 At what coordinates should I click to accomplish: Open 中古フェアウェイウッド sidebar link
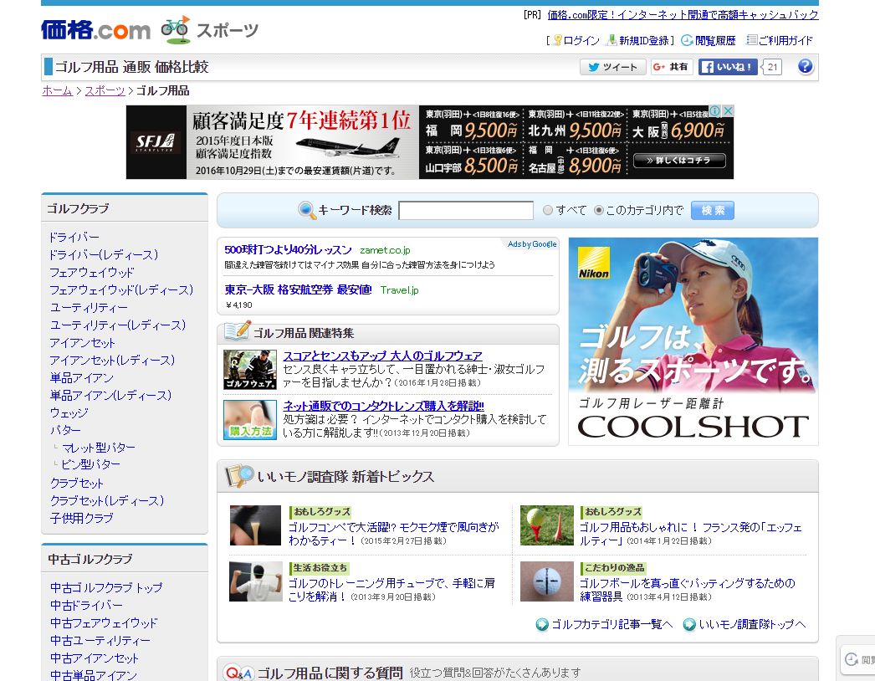[x=104, y=622]
